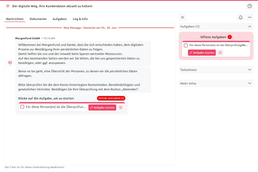Open the help question mark icon

pyautogui.click(x=250, y=6)
